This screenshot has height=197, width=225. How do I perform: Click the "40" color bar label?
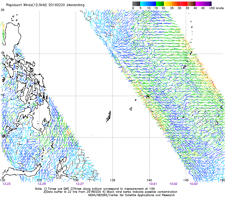point(195,8)
